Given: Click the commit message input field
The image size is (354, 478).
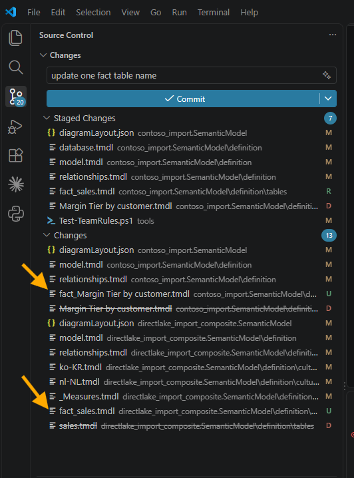Looking at the screenshot, I should coord(192,75).
